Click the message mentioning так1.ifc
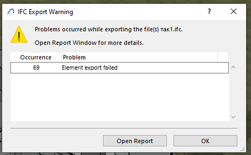The width and height of the screenshot is (251, 155). [108, 29]
